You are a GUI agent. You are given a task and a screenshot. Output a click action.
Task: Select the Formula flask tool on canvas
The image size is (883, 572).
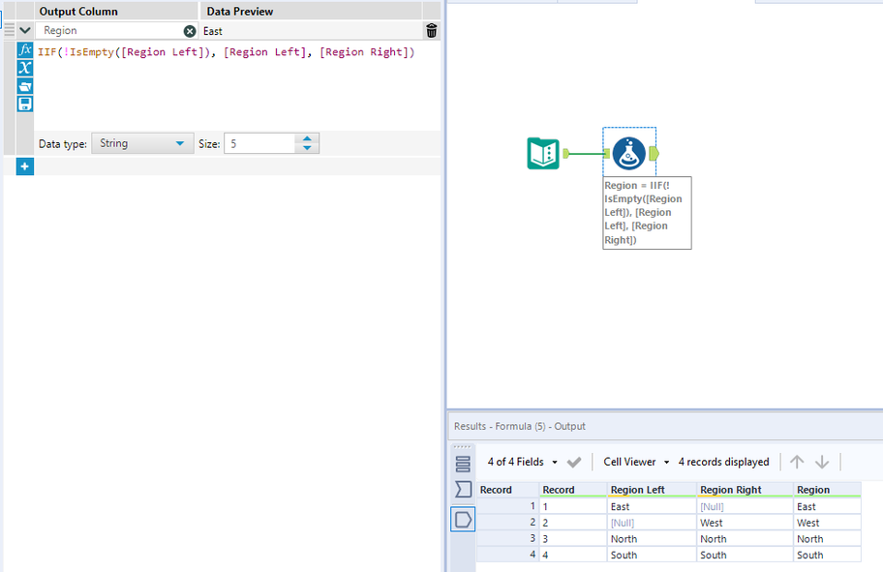pyautogui.click(x=629, y=153)
